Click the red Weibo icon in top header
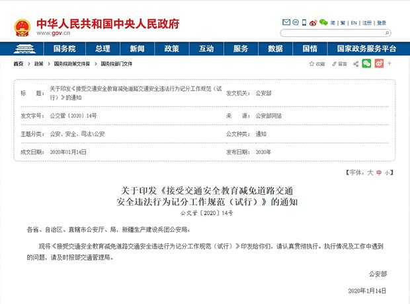 313,22
